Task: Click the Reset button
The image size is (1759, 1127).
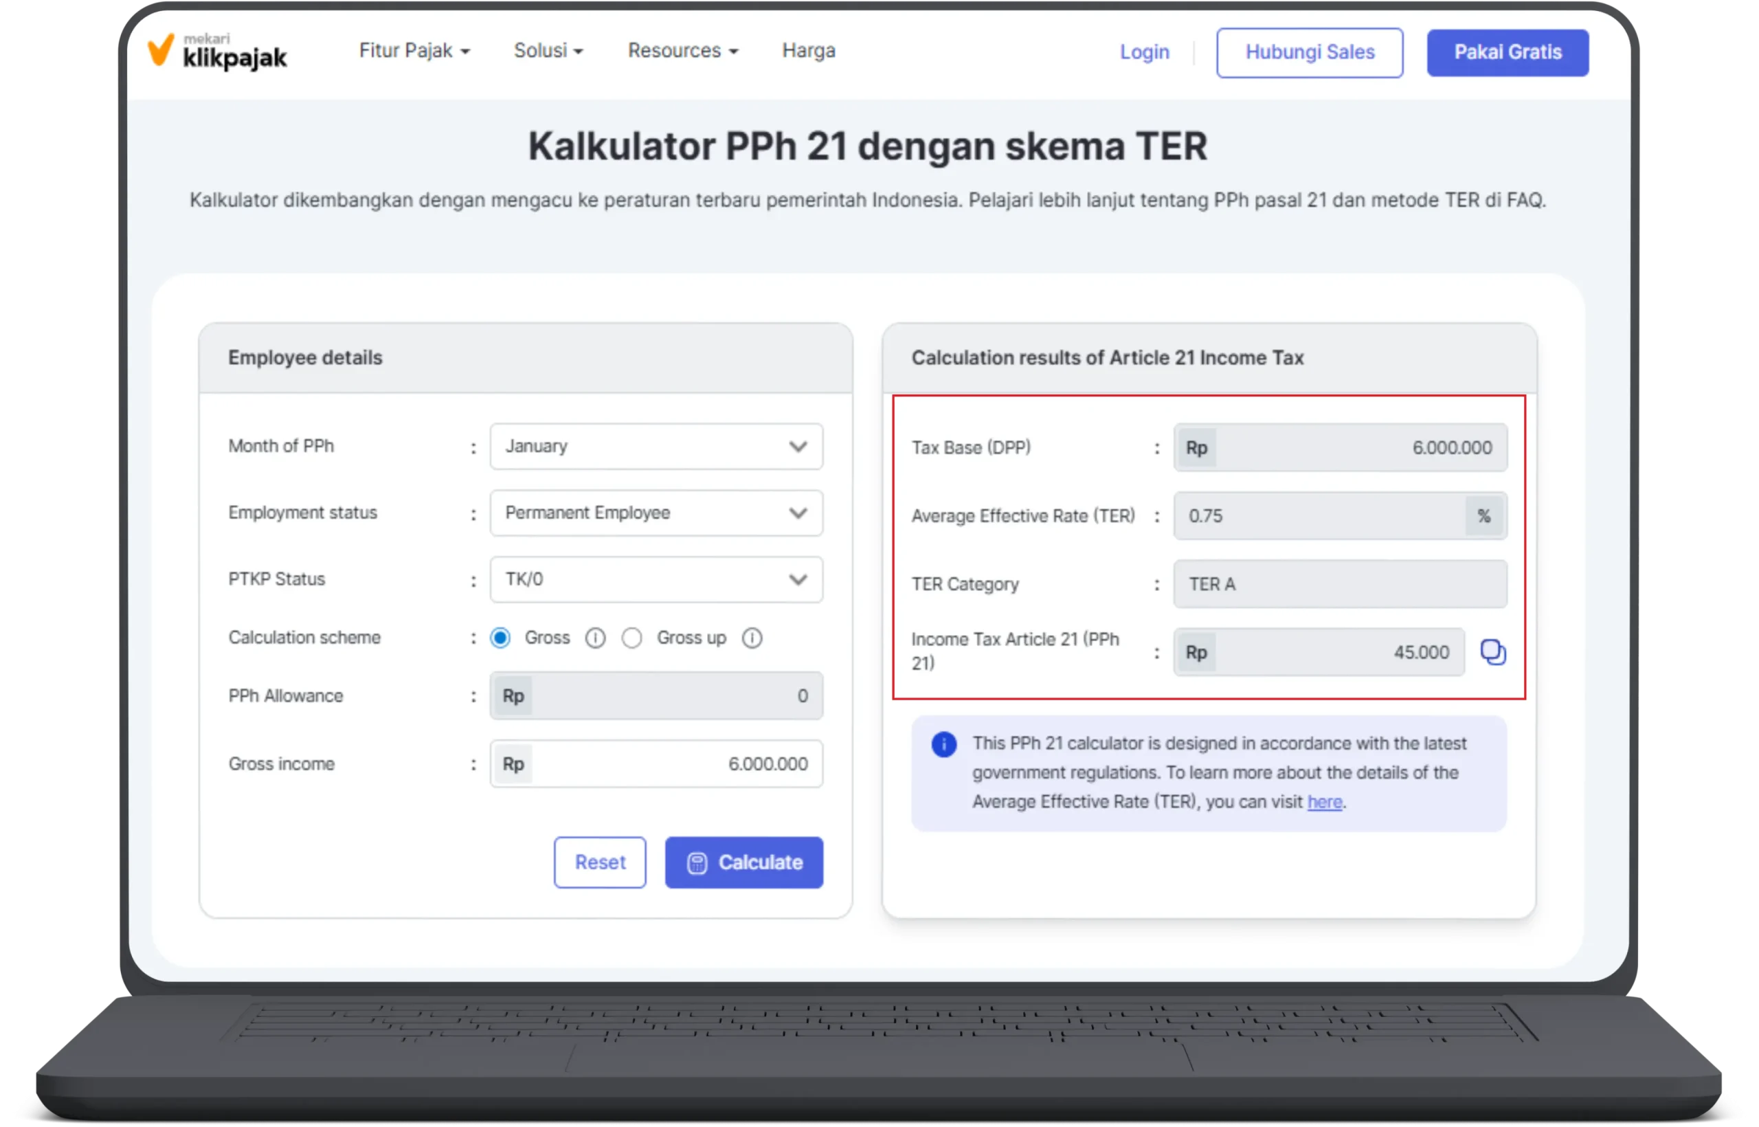Action: (x=599, y=862)
